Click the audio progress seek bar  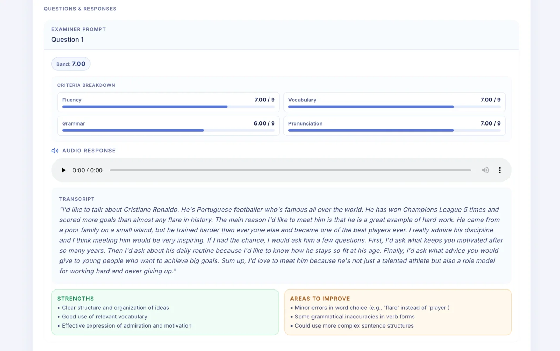point(290,170)
